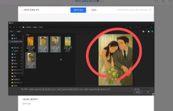Image resolution: width=173 pixels, height=111 pixels.
Task: Switch to the 디자인 tab in background window
Action: click(94, 10)
